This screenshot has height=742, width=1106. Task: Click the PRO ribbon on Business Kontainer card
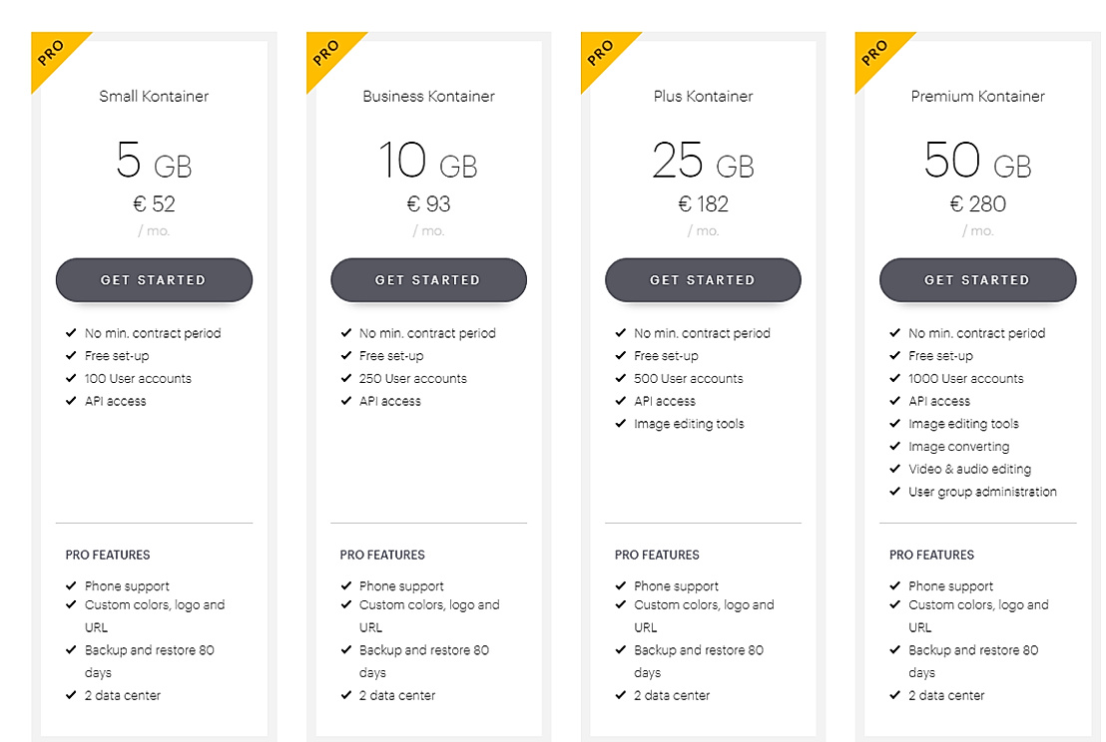point(326,53)
